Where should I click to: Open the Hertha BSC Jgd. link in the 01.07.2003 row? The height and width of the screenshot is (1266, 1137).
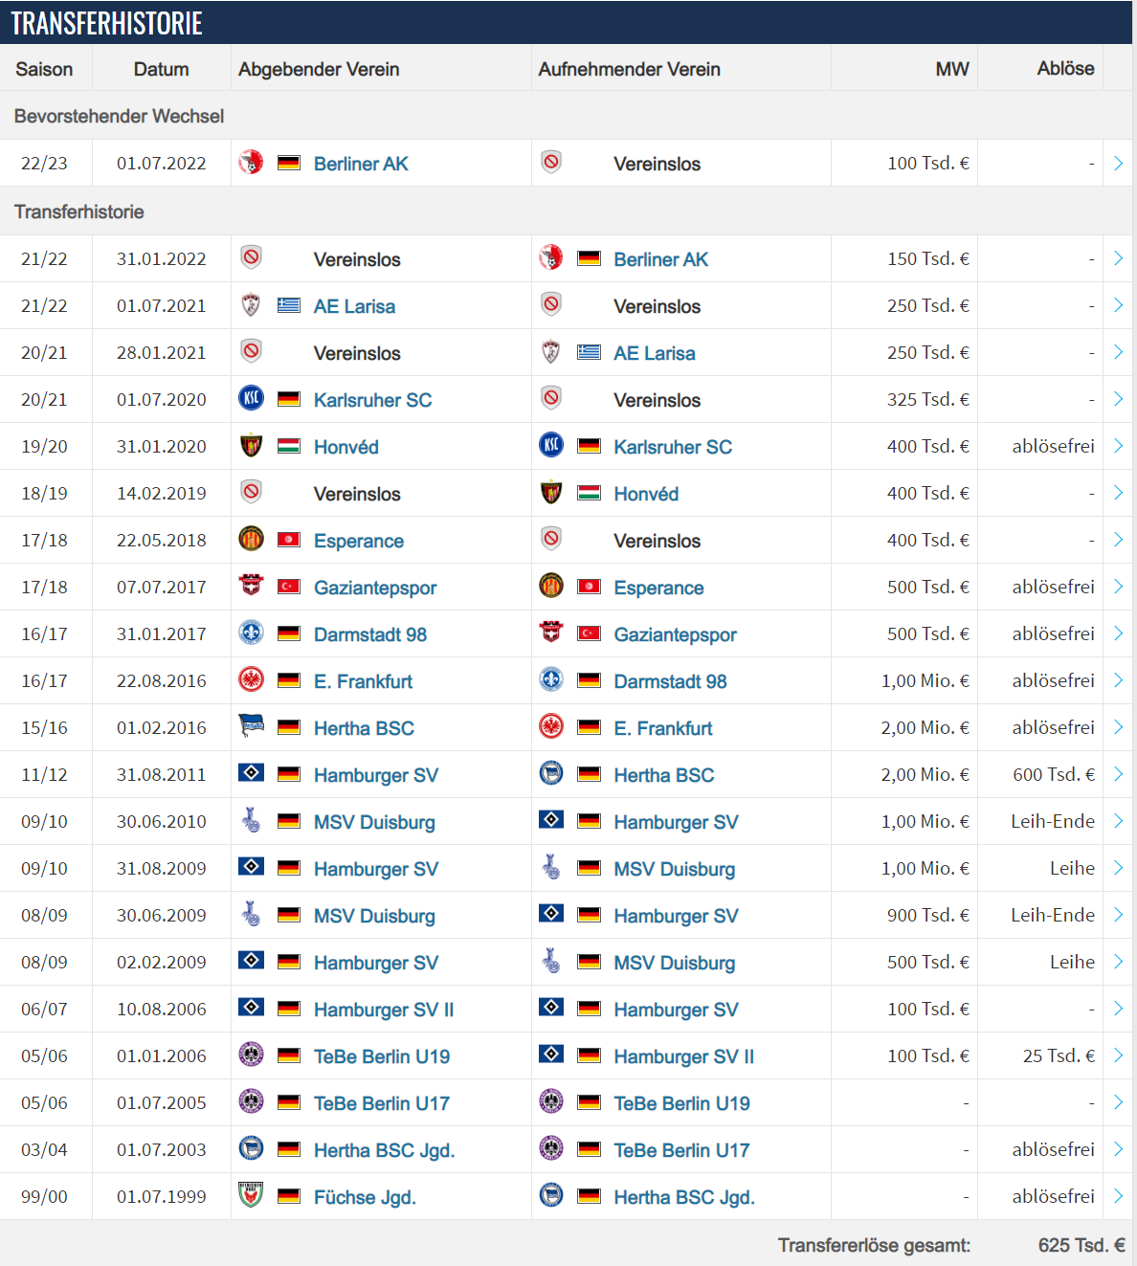click(384, 1150)
